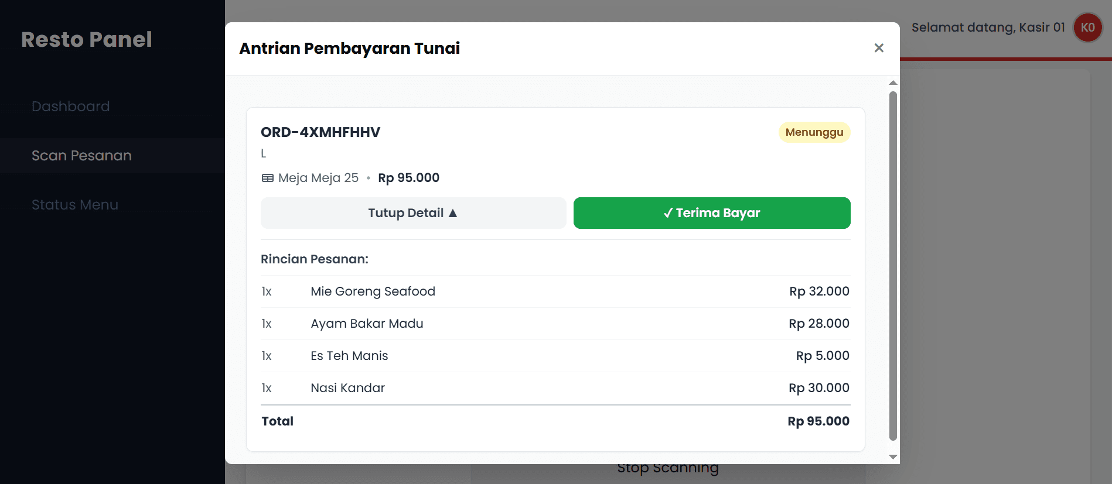This screenshot has width=1112, height=484.
Task: Click the Total Rp 95.000 row
Action: (x=555, y=421)
